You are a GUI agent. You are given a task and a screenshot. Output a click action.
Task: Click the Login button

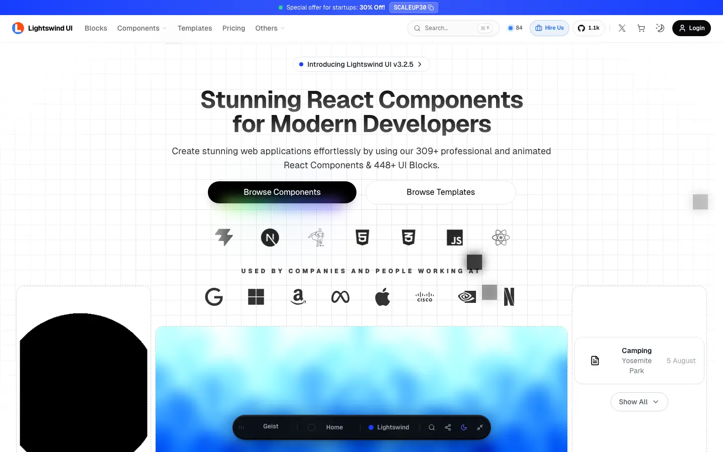coord(691,28)
